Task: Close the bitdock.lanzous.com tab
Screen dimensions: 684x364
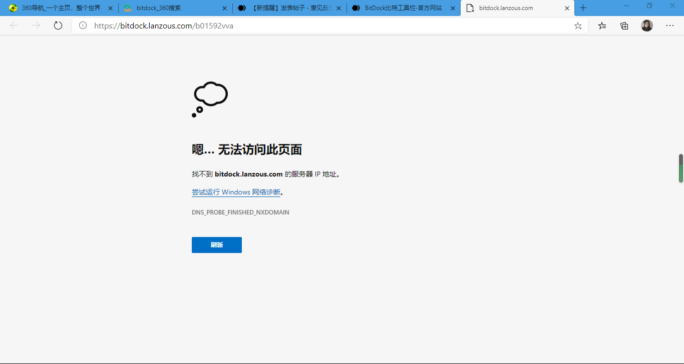Action: point(567,8)
